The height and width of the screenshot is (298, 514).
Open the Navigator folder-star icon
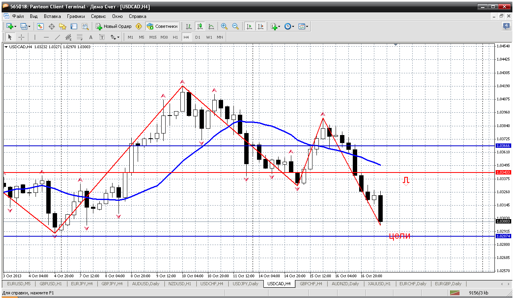click(63, 26)
